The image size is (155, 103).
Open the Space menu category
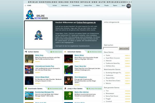tap(115, 5)
